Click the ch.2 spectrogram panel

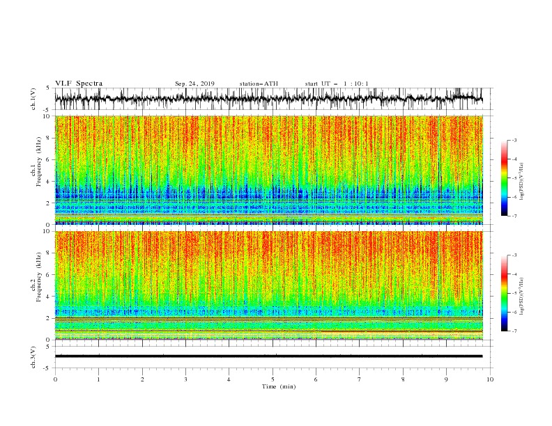269,285
